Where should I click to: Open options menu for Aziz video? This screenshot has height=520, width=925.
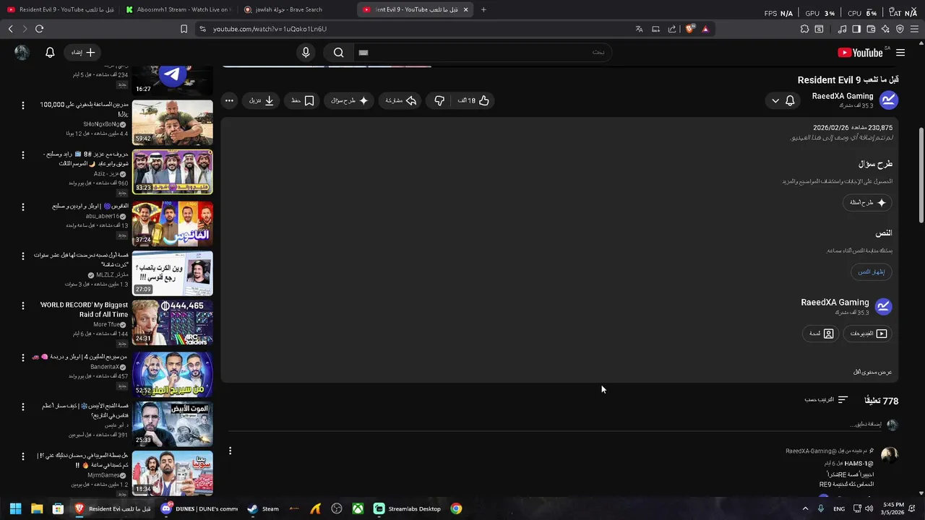point(22,155)
